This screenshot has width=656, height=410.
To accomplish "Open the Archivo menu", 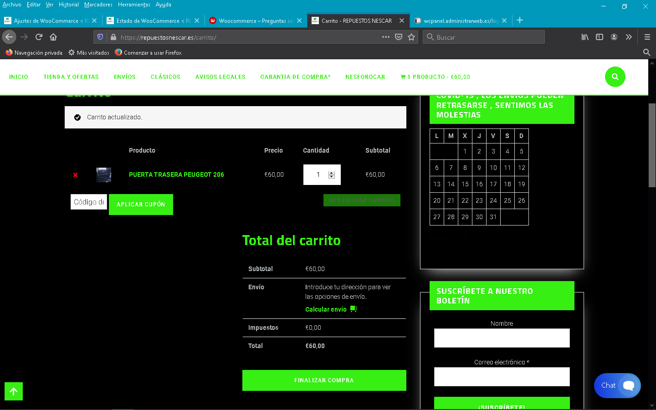I will click(12, 5).
